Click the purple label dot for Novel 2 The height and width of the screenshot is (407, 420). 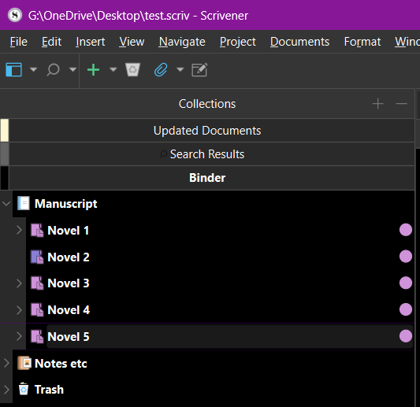click(x=406, y=257)
